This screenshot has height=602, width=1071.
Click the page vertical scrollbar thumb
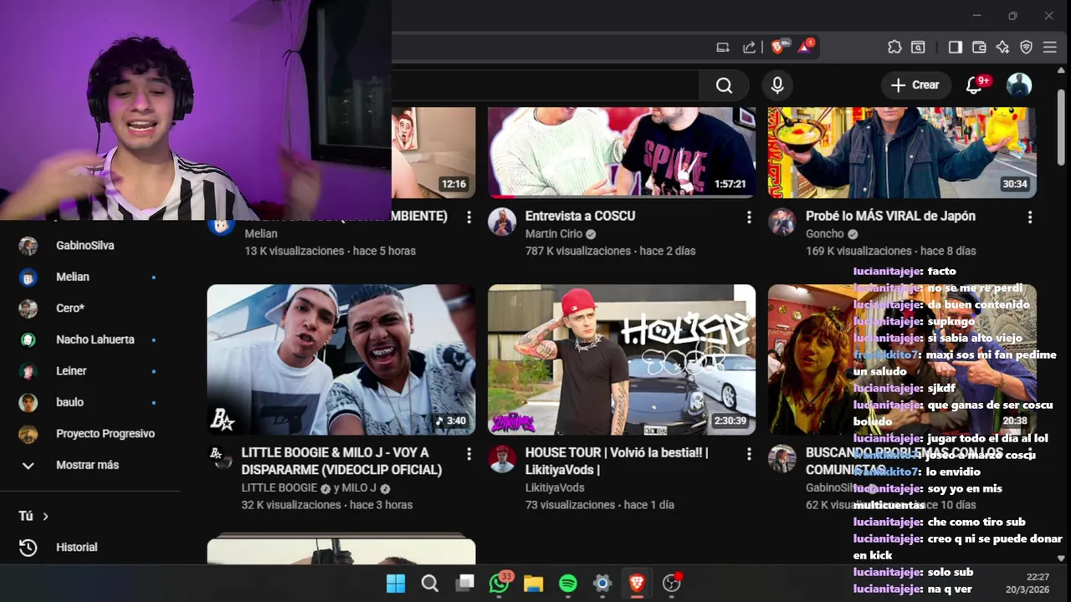pyautogui.click(x=1062, y=125)
